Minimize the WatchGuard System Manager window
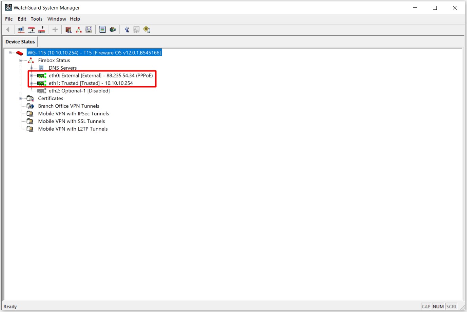 [415, 8]
